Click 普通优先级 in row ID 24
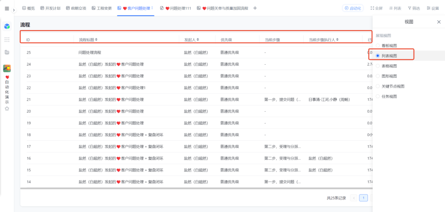 click(x=230, y=64)
